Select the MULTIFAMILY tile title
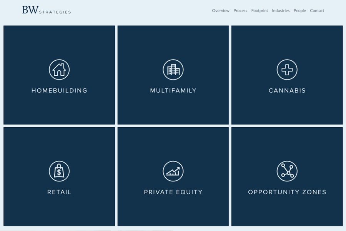Screen dimensions: 346x231 [173, 90]
